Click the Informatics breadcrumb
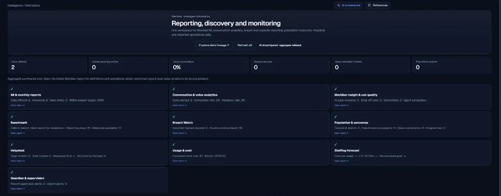Viewport: 501px width, 196px height. click(x=33, y=6)
